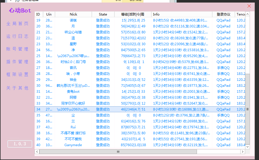Open 关于其他 about page
Image resolution: width=259 pixels, height=160 pixels.
pos(18,88)
